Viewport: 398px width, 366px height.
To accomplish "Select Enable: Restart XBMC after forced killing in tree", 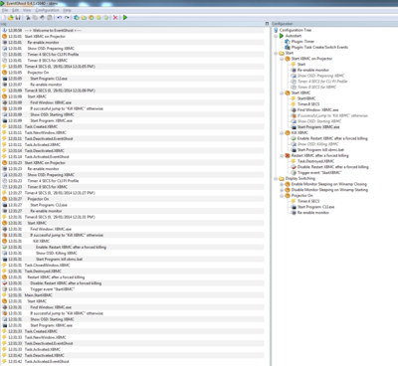I will (x=332, y=138).
